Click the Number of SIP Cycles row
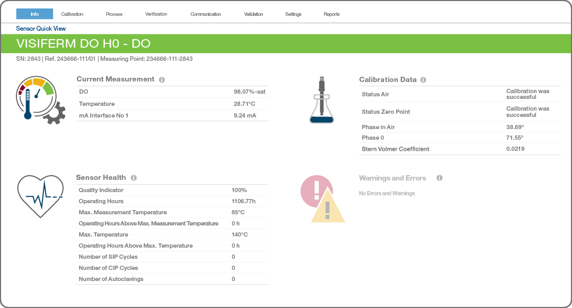The width and height of the screenshot is (572, 308). pos(172,257)
